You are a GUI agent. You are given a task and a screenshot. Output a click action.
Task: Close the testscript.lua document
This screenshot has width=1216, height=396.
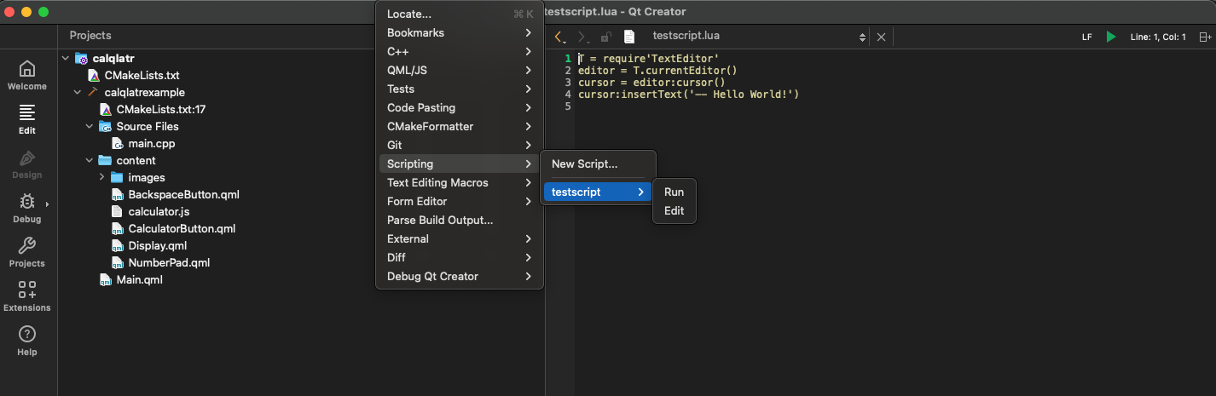(881, 37)
